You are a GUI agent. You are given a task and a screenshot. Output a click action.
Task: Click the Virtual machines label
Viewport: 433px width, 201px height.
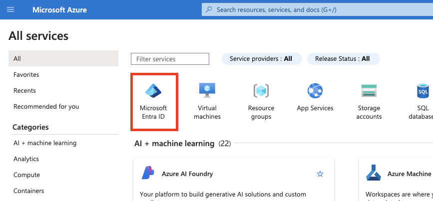[207, 112]
